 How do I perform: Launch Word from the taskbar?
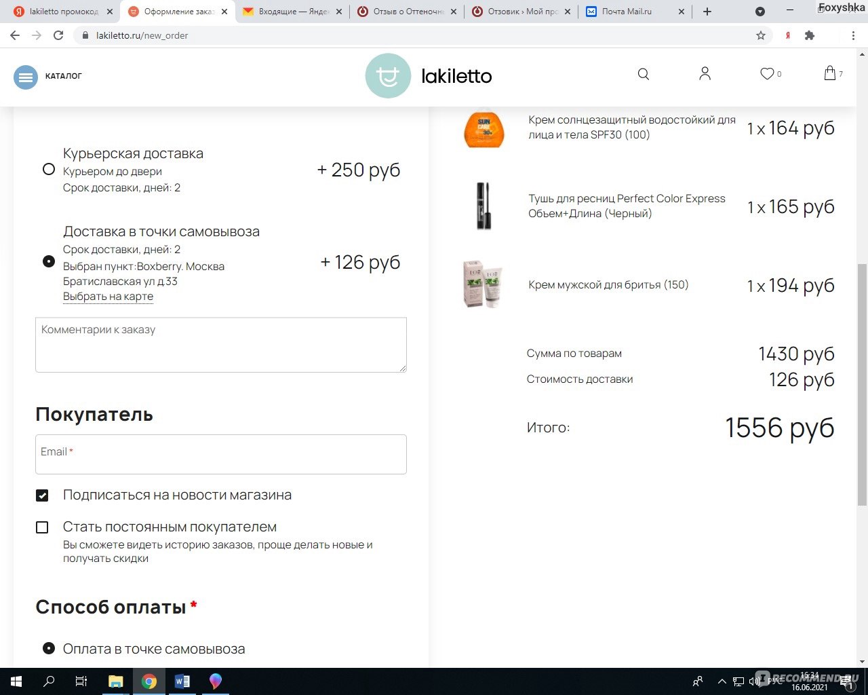click(182, 681)
